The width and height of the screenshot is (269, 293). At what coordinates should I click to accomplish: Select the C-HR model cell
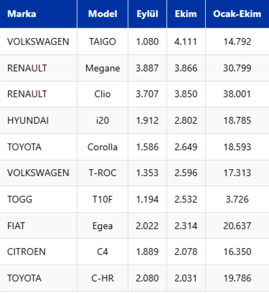102,278
